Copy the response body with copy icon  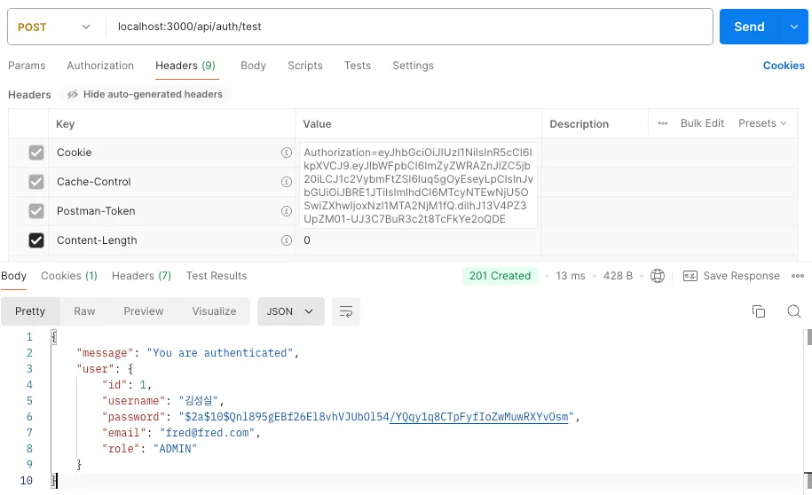(x=758, y=311)
